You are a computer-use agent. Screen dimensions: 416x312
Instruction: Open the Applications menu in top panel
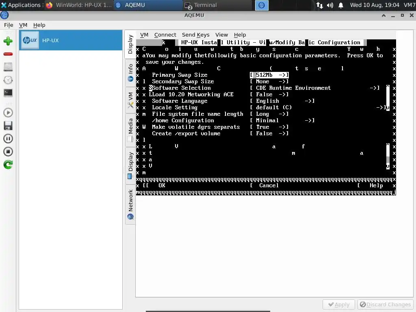click(x=22, y=5)
